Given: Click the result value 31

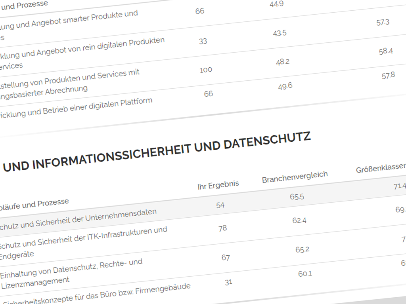Looking at the screenshot, I should tap(228, 282).
